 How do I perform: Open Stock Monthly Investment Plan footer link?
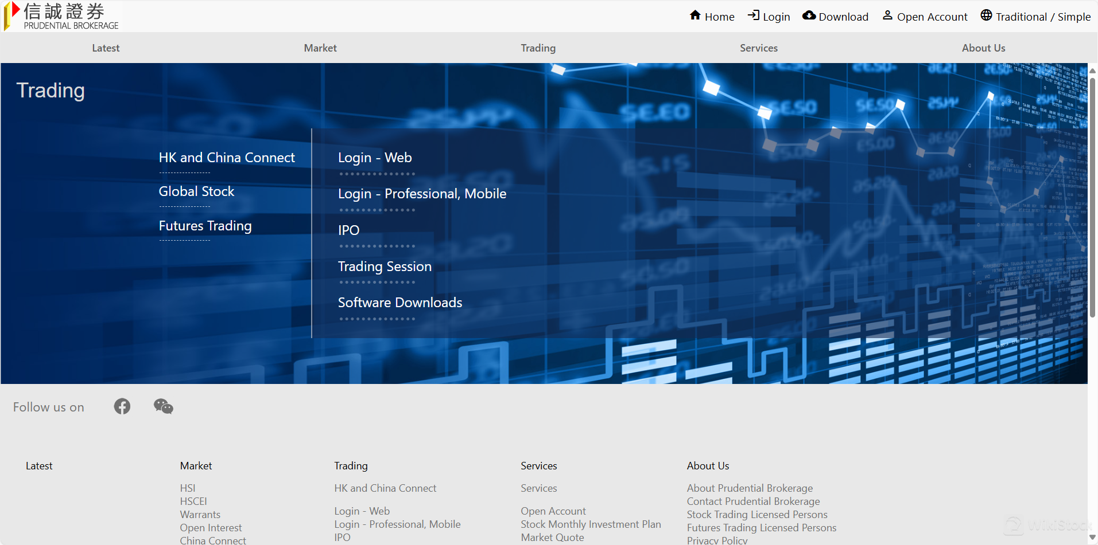pos(591,524)
